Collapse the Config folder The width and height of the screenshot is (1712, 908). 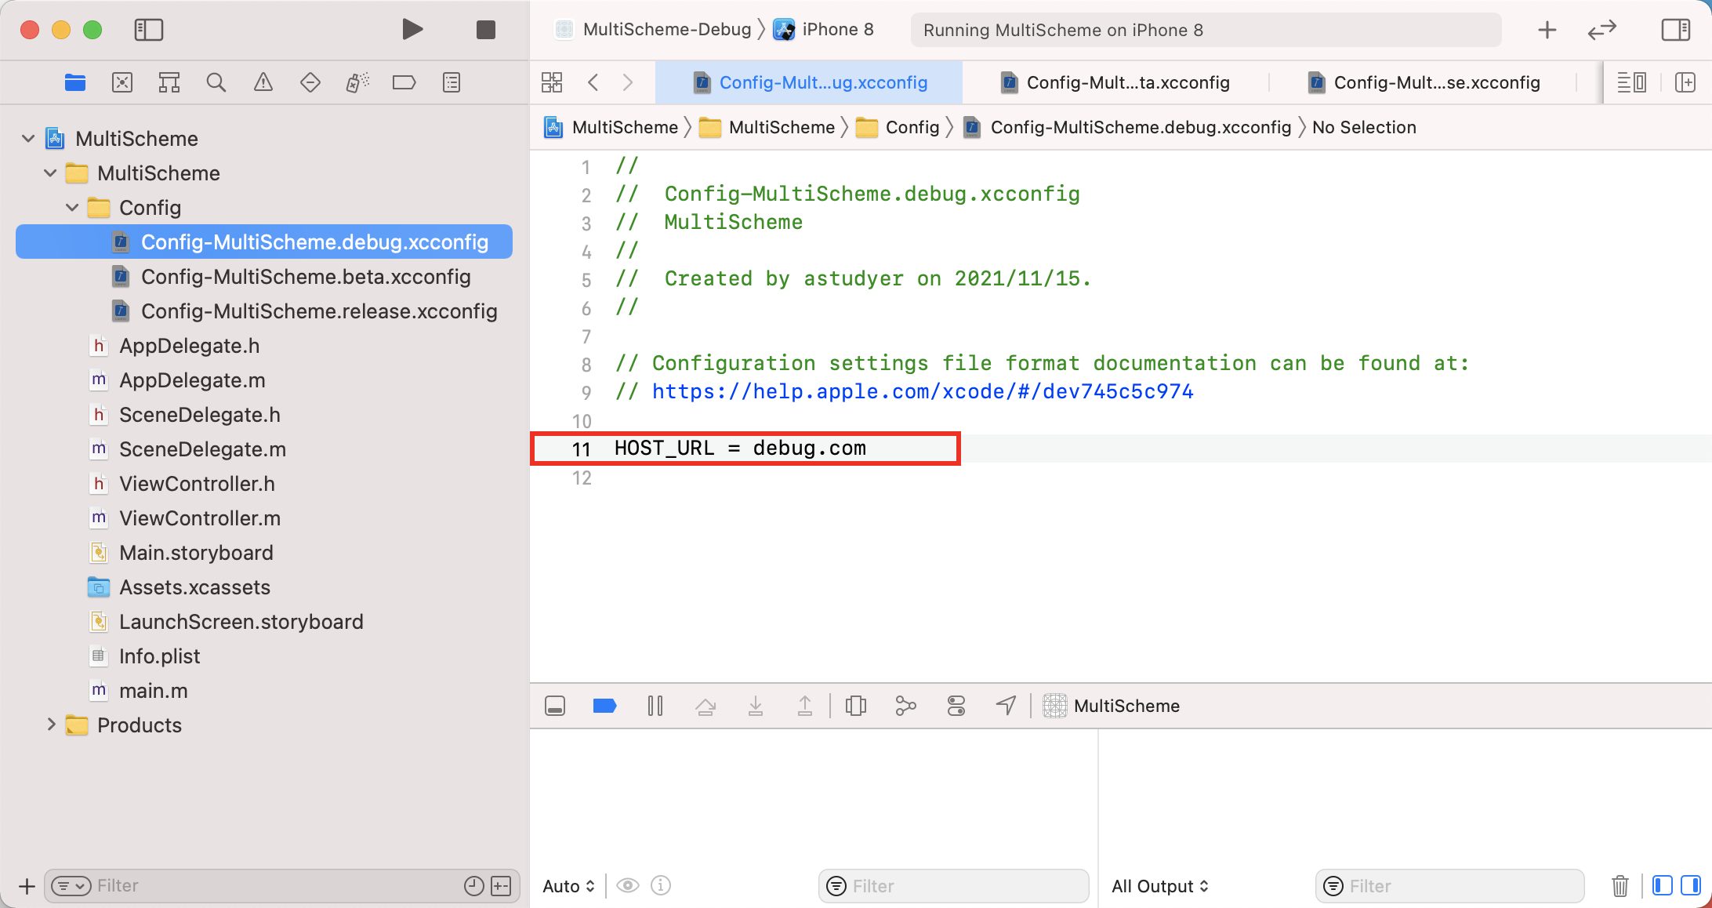pyautogui.click(x=72, y=208)
